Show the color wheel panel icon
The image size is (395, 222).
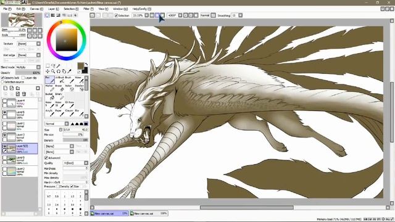click(47, 15)
